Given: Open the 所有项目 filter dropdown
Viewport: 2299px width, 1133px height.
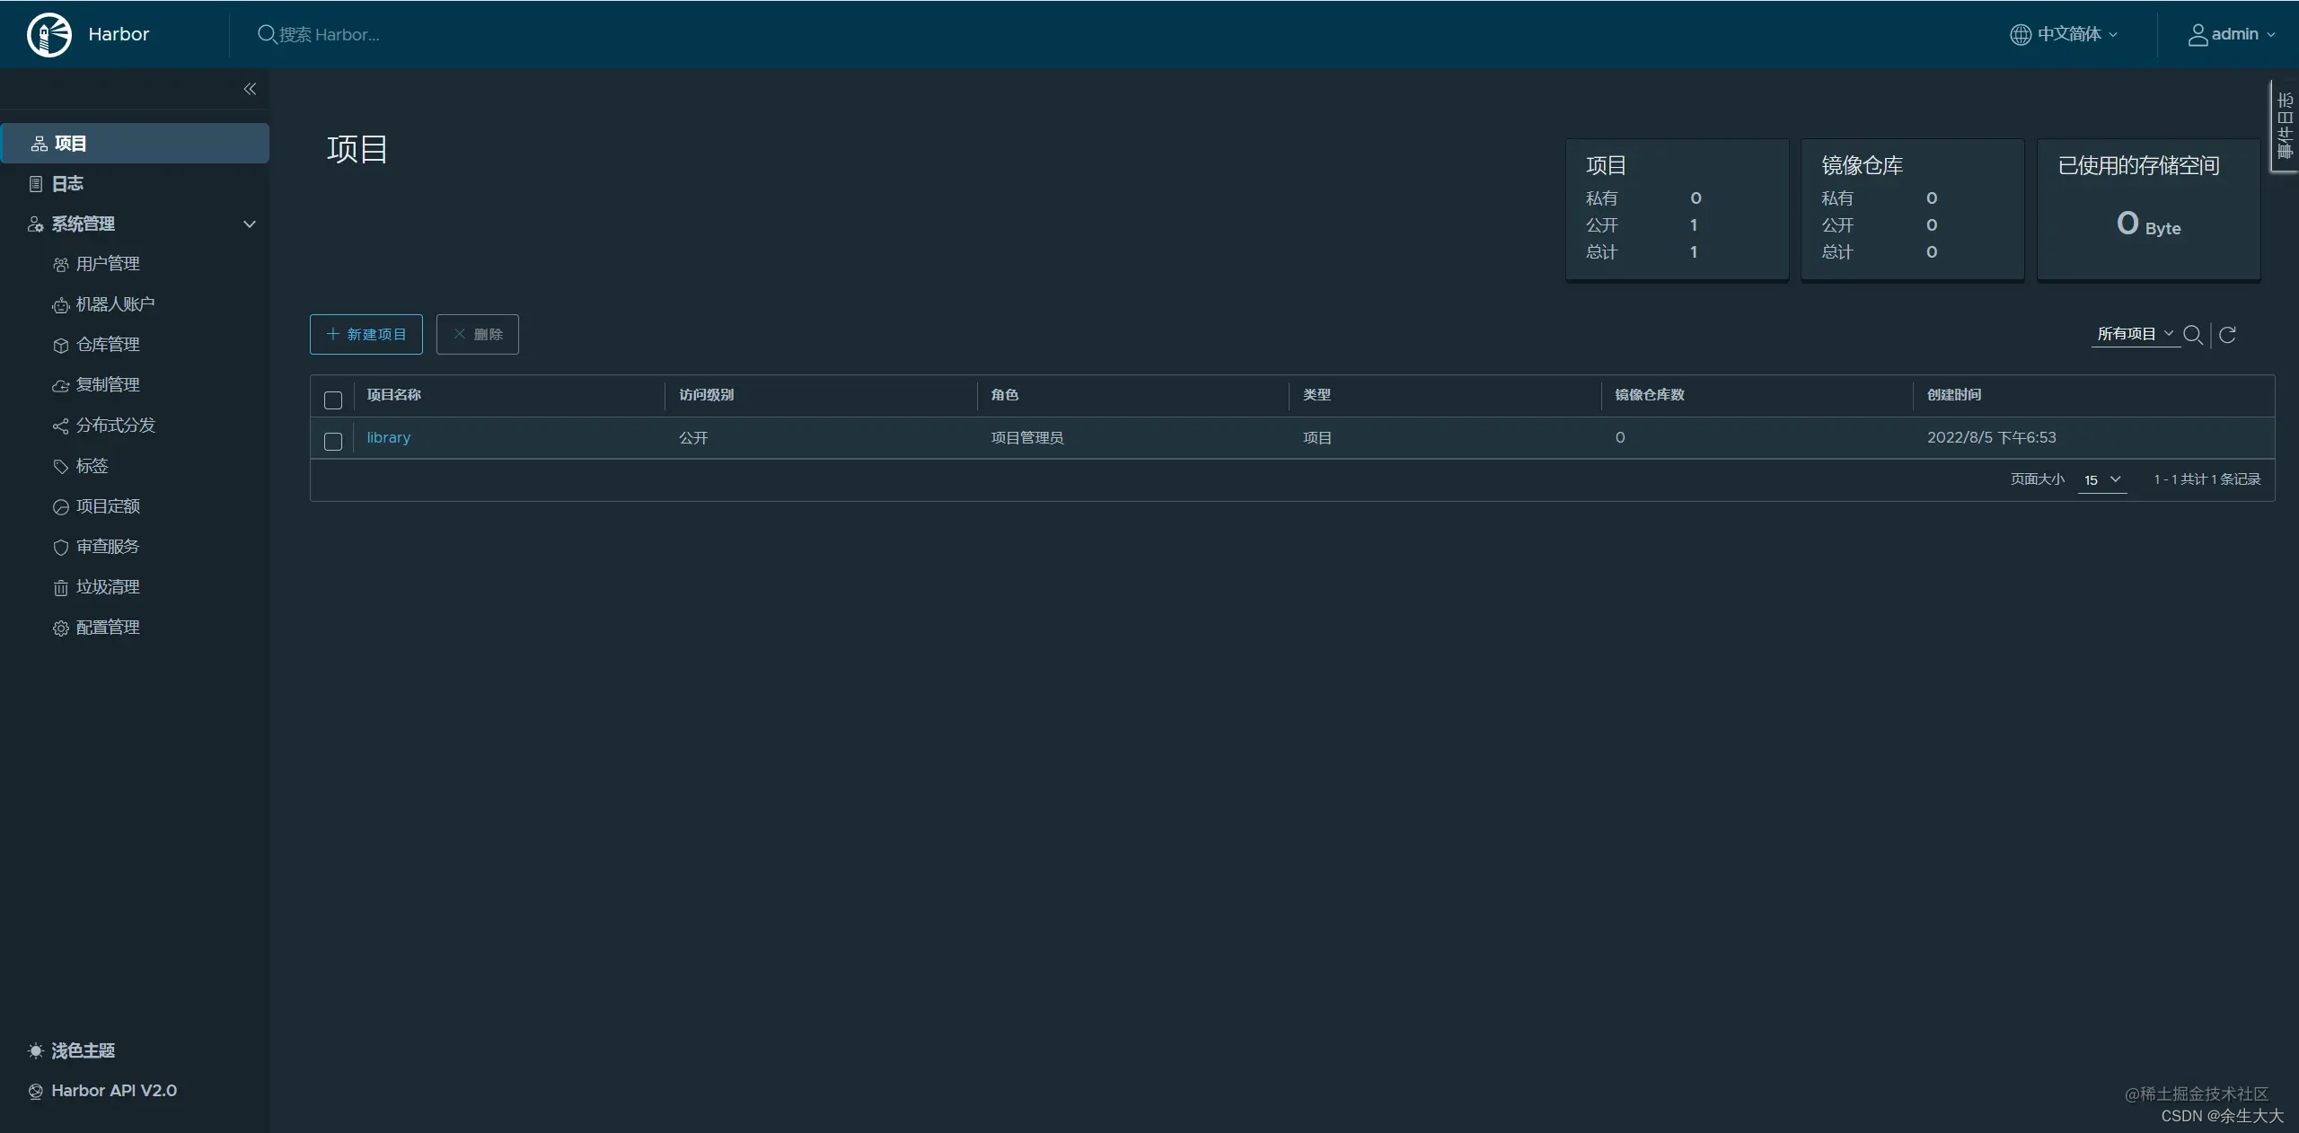Looking at the screenshot, I should (2135, 334).
